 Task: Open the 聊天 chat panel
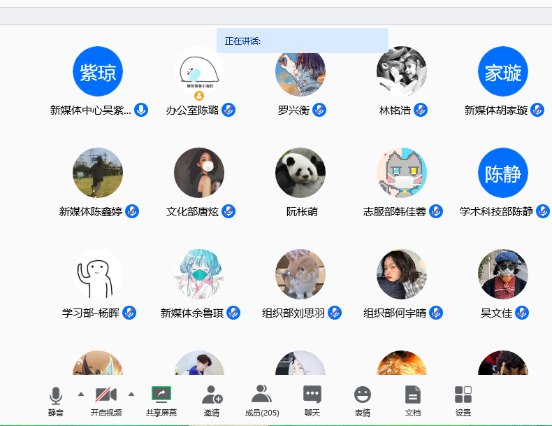[x=312, y=395]
